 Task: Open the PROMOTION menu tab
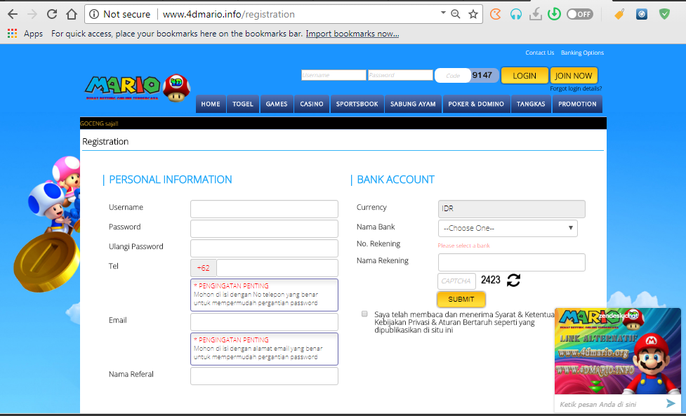click(577, 104)
